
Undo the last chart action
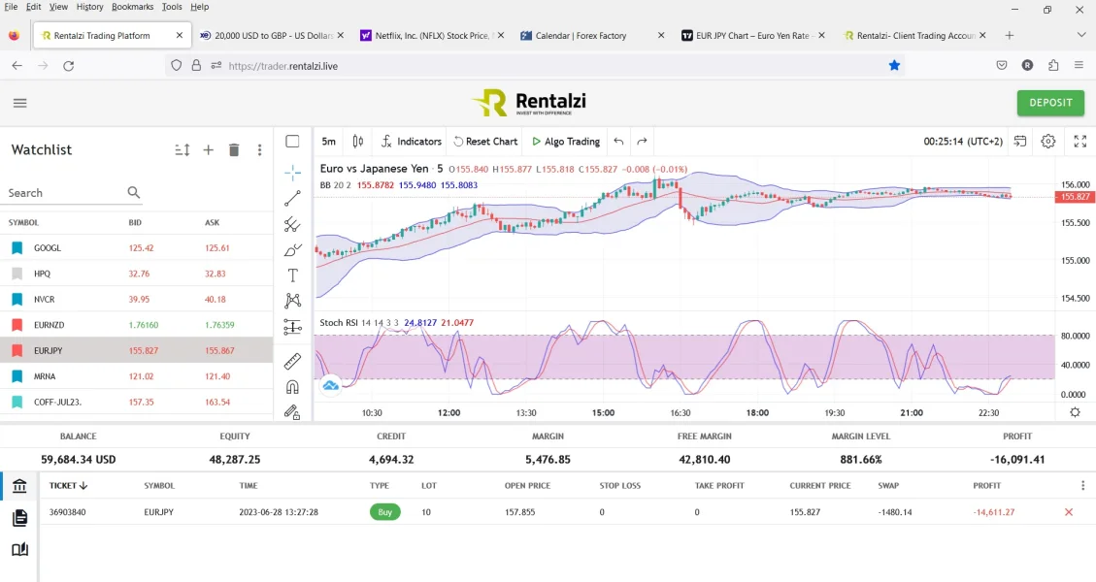(618, 142)
